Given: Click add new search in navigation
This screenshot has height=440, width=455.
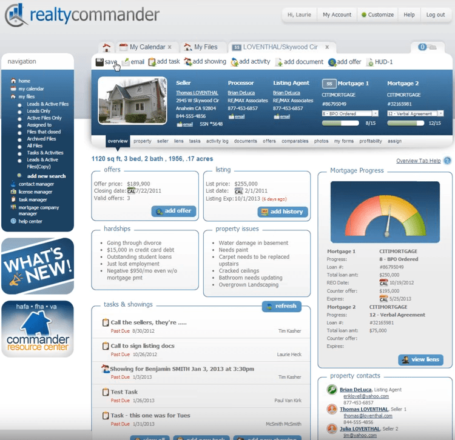Looking at the screenshot, I should [47, 176].
